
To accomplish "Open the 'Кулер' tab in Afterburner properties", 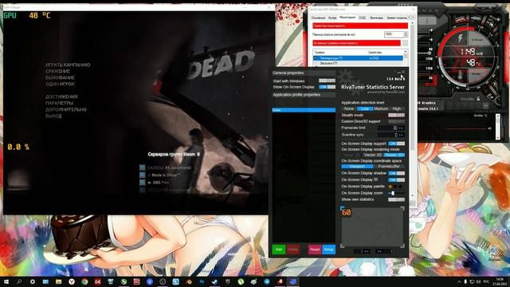I will click(x=332, y=18).
